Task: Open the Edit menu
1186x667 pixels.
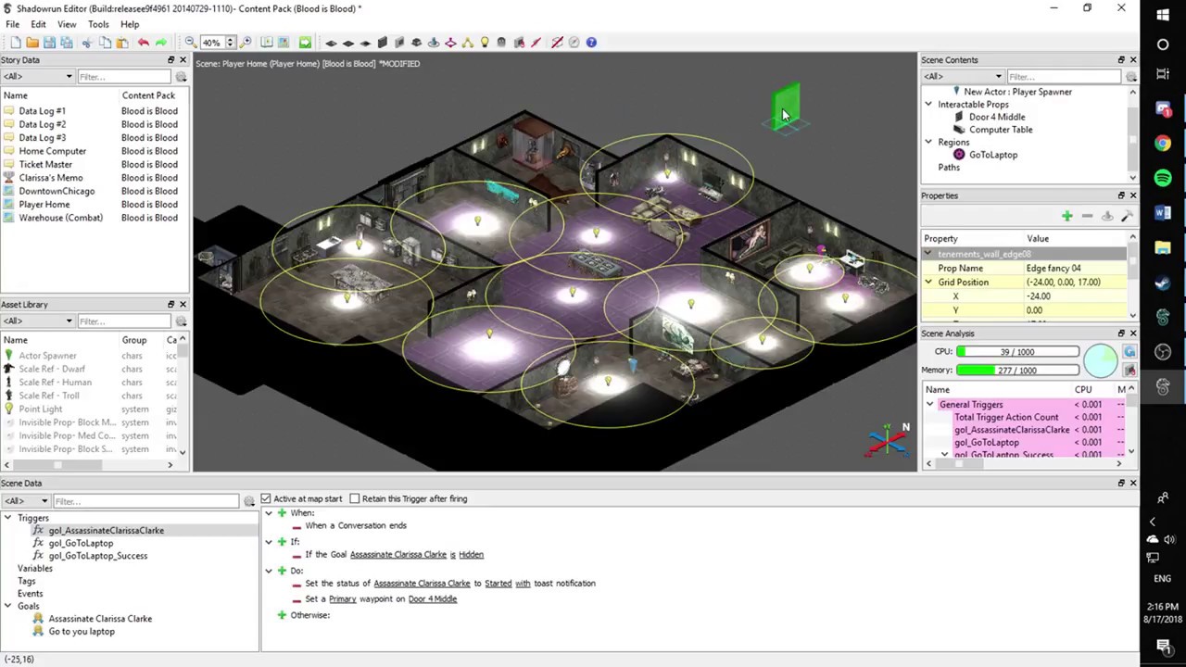Action: pos(38,24)
